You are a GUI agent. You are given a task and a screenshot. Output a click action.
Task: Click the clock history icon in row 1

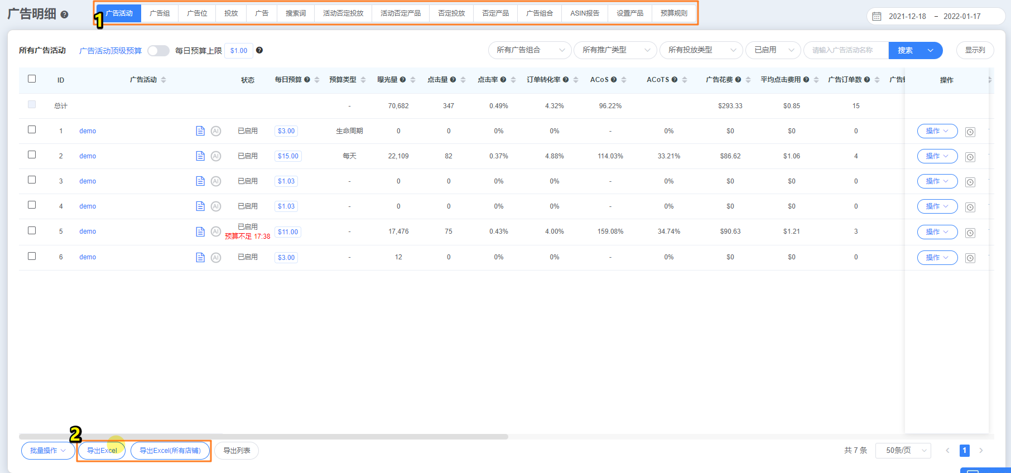click(970, 132)
